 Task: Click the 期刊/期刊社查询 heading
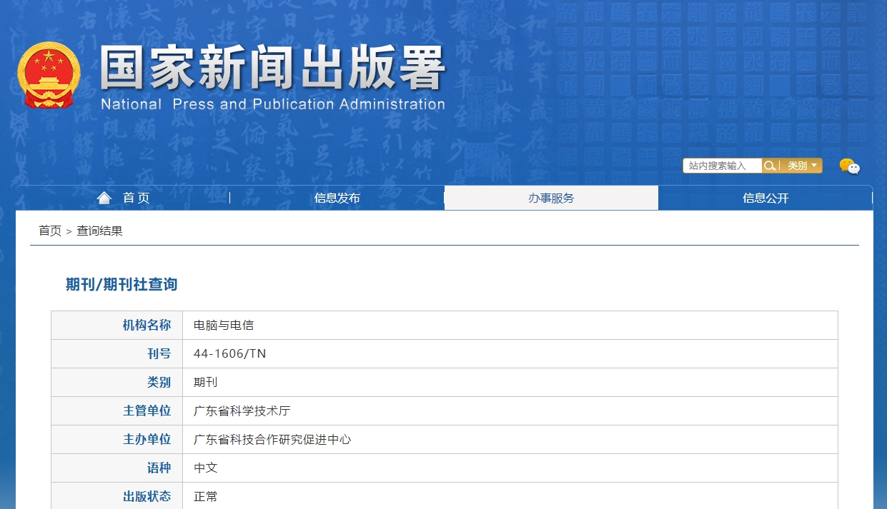point(122,284)
